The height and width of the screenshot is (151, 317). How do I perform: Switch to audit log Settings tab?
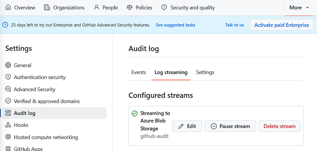coord(205,73)
